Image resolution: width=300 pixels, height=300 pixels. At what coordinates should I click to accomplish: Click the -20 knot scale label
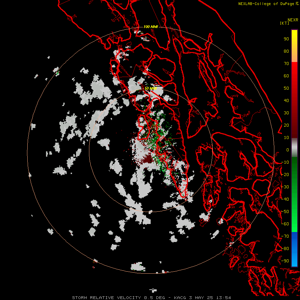tap(285, 174)
